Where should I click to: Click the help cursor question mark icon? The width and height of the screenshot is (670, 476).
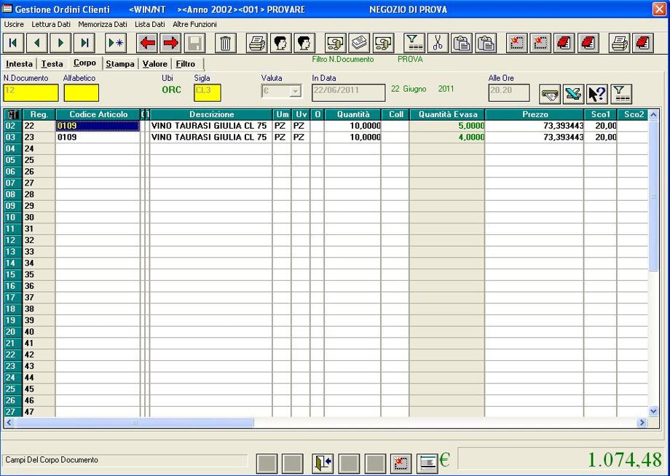(x=597, y=94)
